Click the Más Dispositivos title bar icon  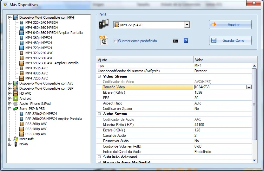coord(6,5)
